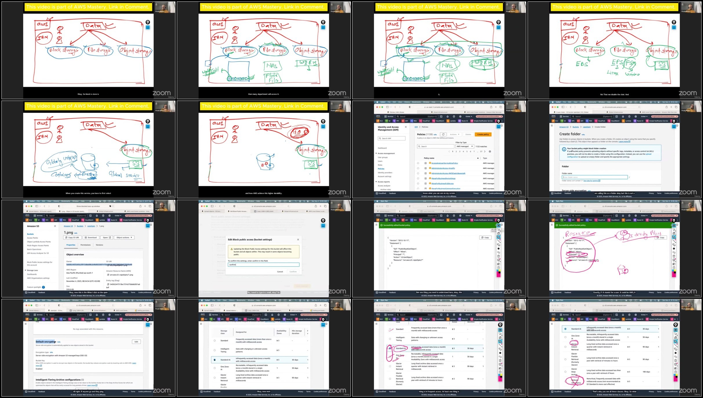This screenshot has width=703, height=398.
Task: Pick the pink color in the plain JSON frame palette
Action: [498, 275]
